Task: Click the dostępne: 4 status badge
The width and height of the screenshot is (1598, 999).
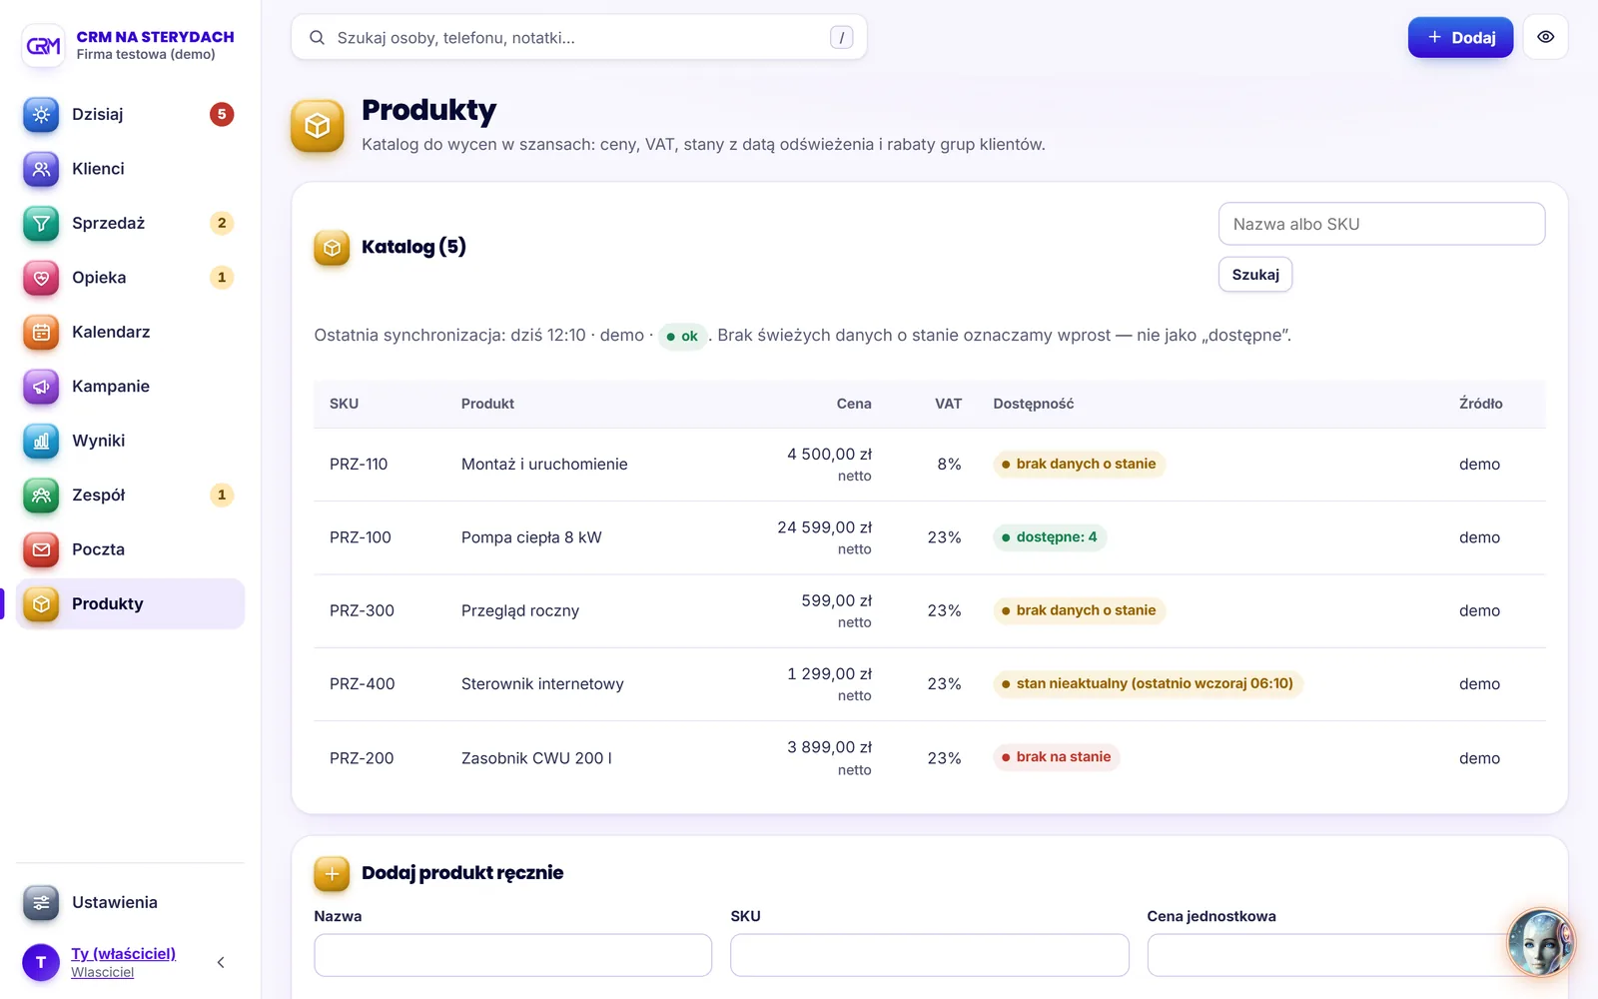Action: 1050,537
